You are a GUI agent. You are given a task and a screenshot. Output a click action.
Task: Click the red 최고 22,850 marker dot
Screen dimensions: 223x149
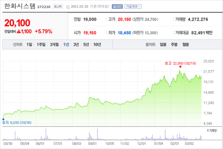[x=180, y=67]
